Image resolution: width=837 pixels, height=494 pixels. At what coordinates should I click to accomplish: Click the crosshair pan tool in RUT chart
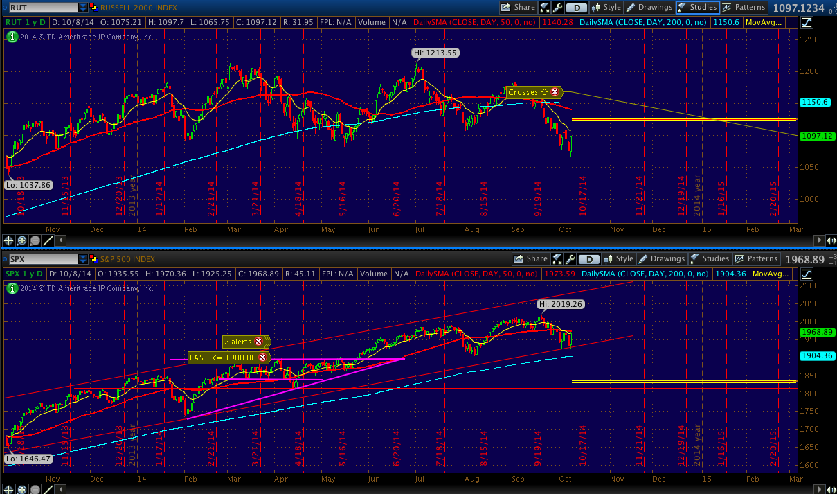(x=10, y=240)
